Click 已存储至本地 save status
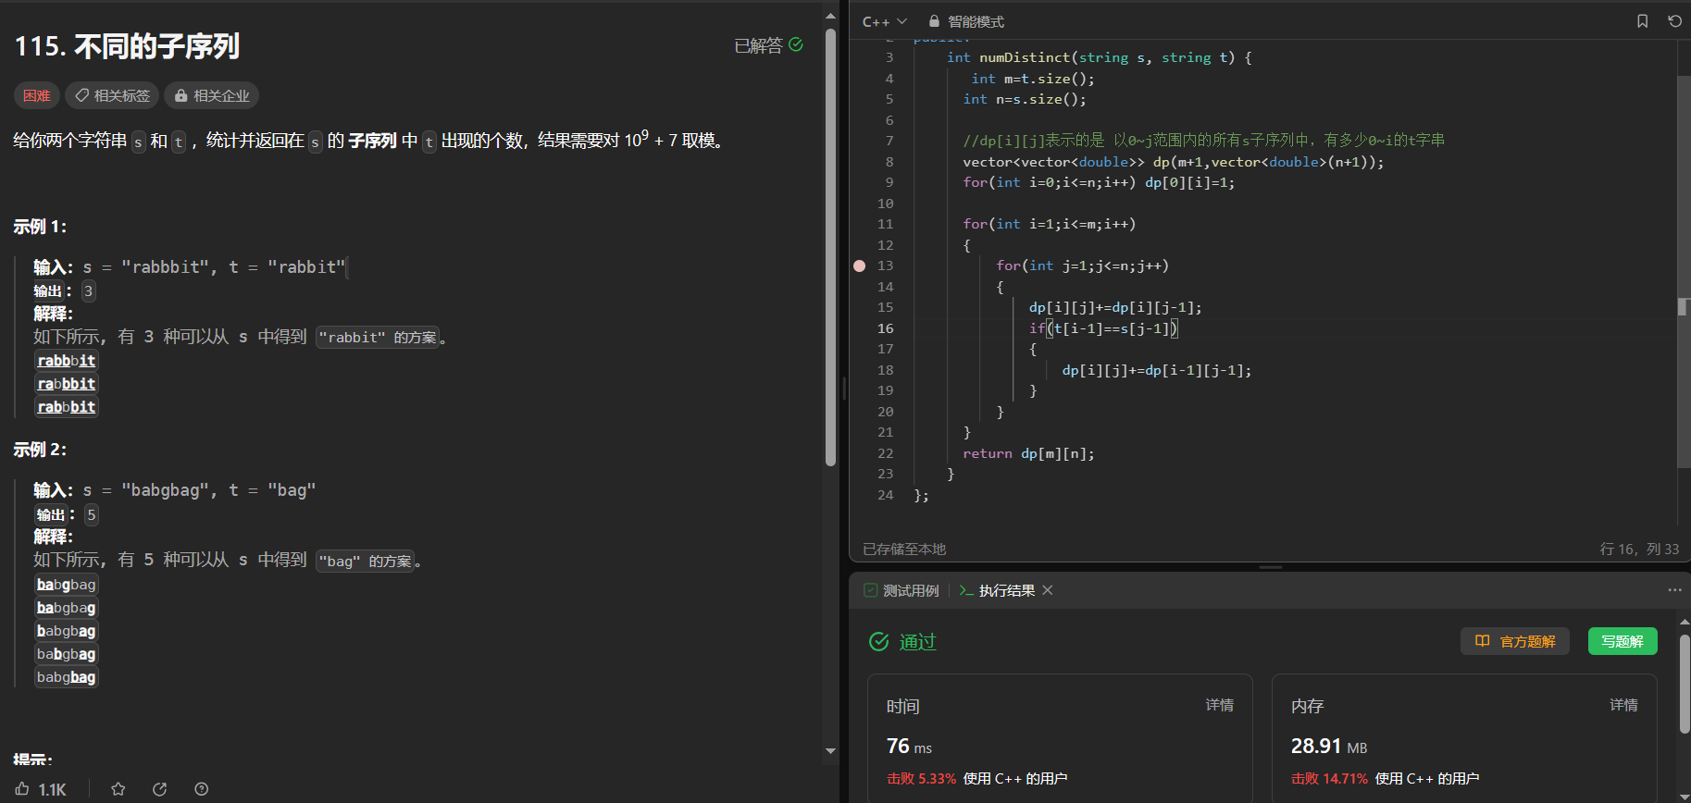The height and width of the screenshot is (803, 1691). [904, 549]
